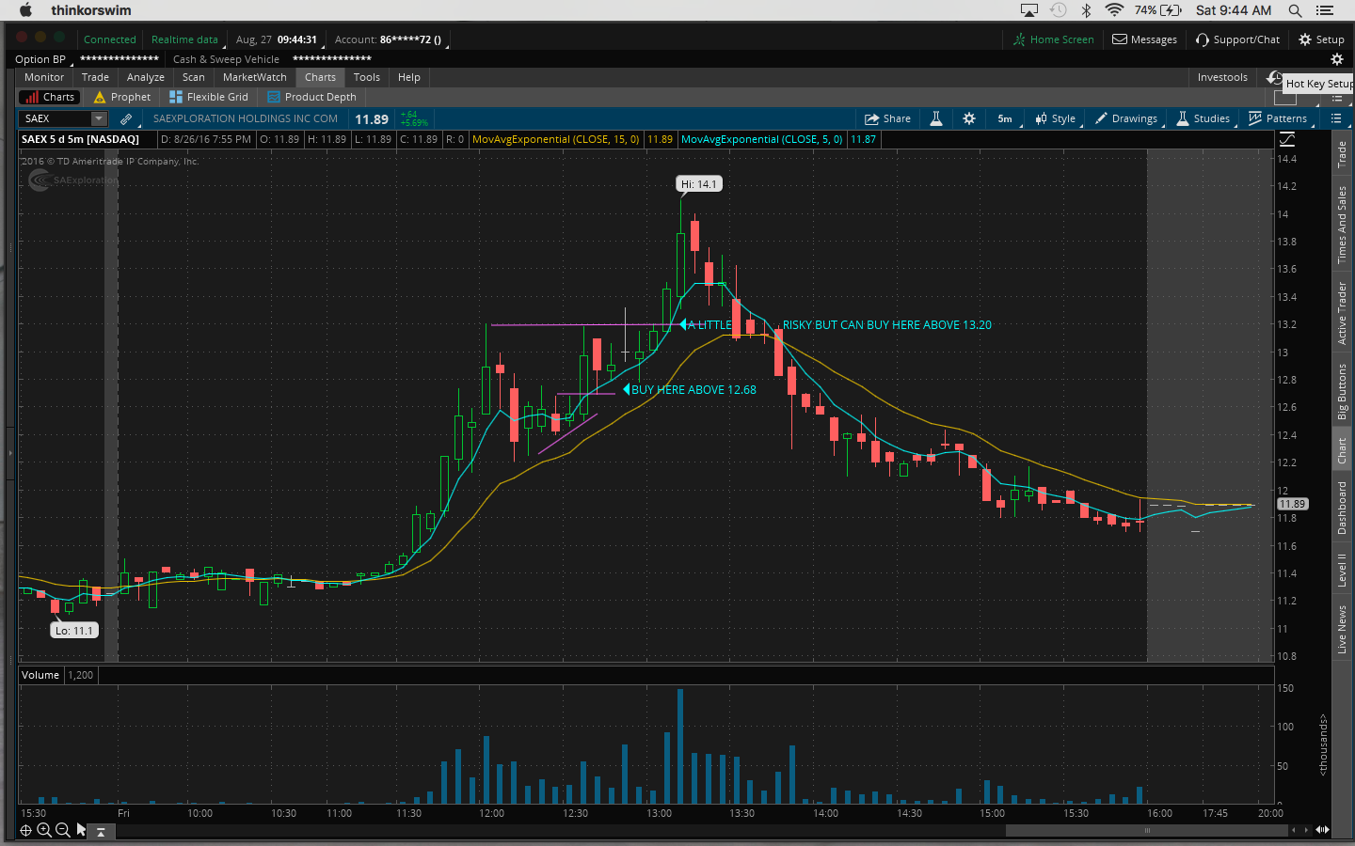Screen dimensions: 1355x846
Task: Click the zoom in magnifier icon
Action: (44, 830)
